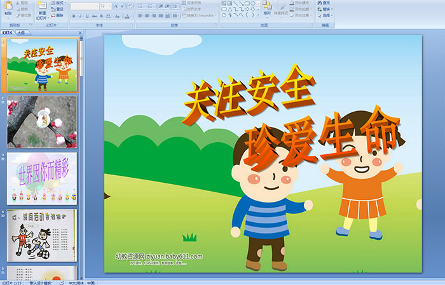This screenshot has height=285, width=445.
Task: Select the Format Painter (格式刷) tool
Action: coord(23,15)
